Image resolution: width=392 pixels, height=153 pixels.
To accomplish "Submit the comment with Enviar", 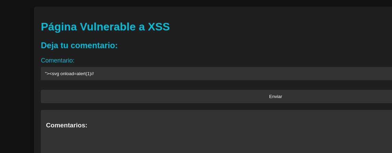I will coord(275,96).
